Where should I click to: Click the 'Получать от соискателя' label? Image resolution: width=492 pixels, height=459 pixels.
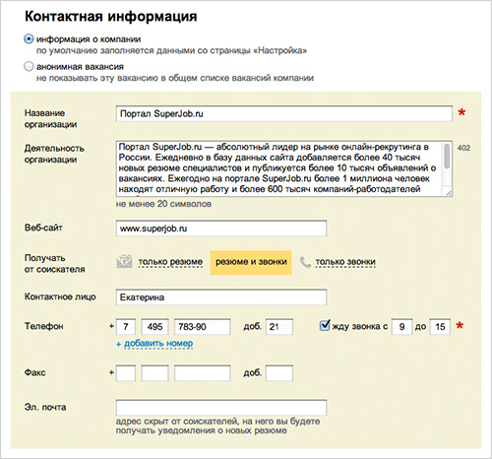54,264
